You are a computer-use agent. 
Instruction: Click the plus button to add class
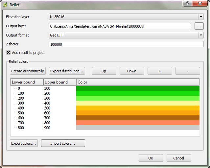160,71
